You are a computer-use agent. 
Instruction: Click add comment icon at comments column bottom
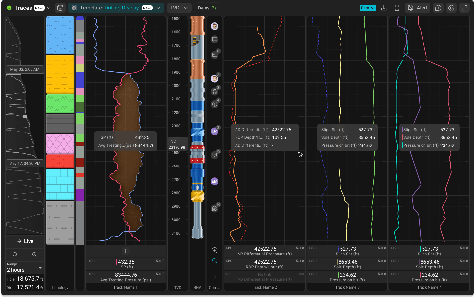tap(215, 250)
